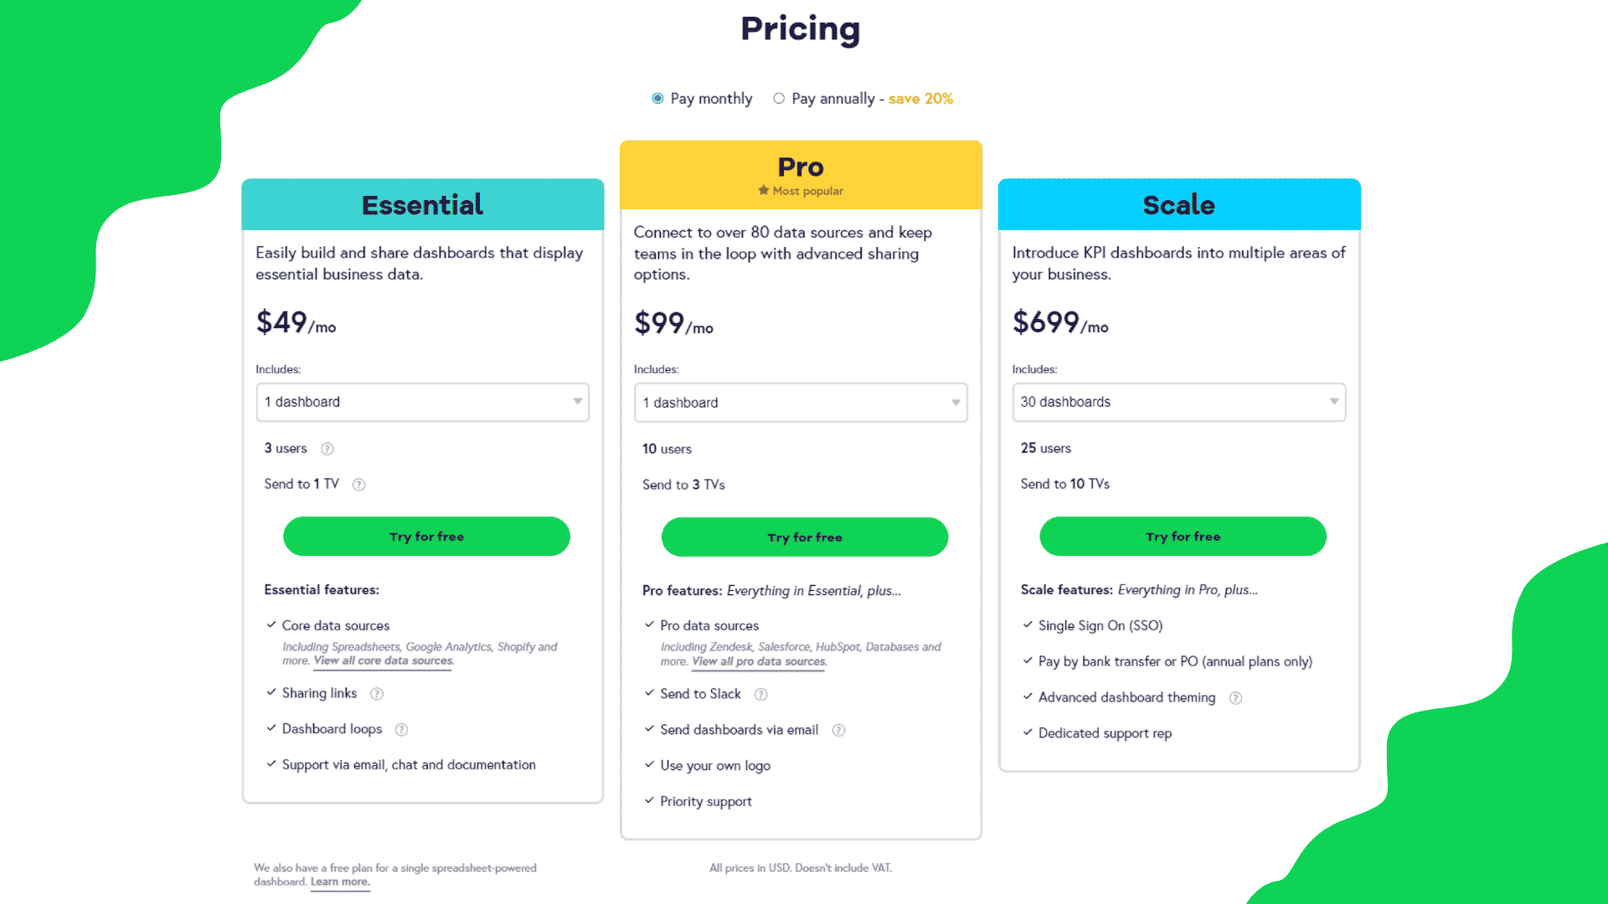Click the View all pro data sources link
Image resolution: width=1608 pixels, height=904 pixels.
[x=765, y=660]
